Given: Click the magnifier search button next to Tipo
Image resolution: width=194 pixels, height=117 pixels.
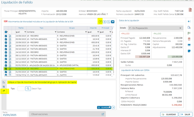Looking at the screenshot, I should (28, 88).
